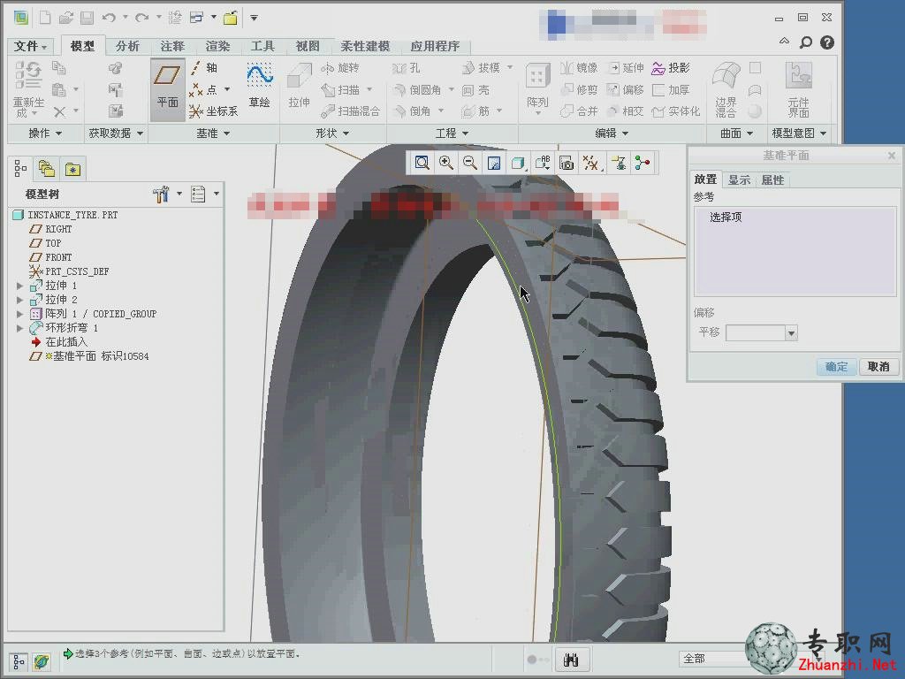905x679 pixels.
Task: Select the Draft (拔模) tool
Action: tap(482, 68)
